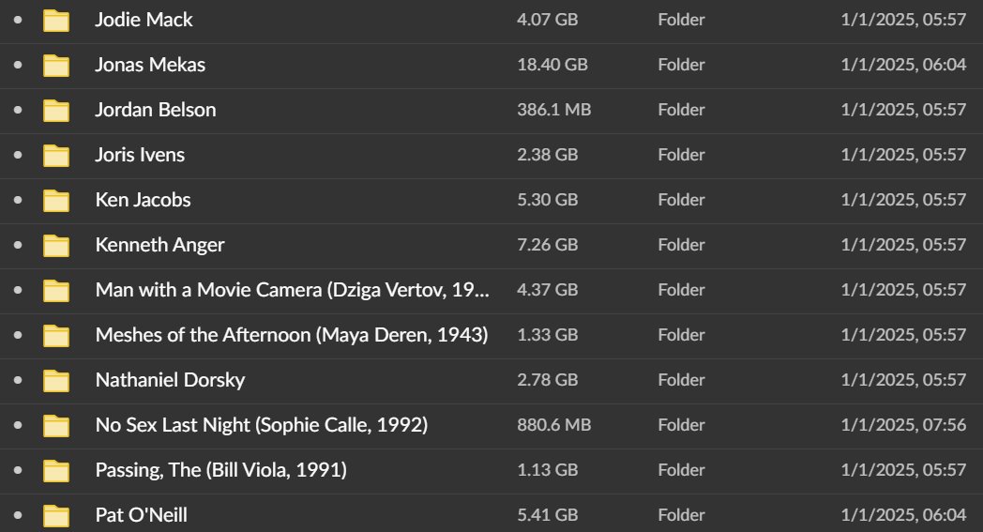Click the Pat O'Neill folder icon

56,515
